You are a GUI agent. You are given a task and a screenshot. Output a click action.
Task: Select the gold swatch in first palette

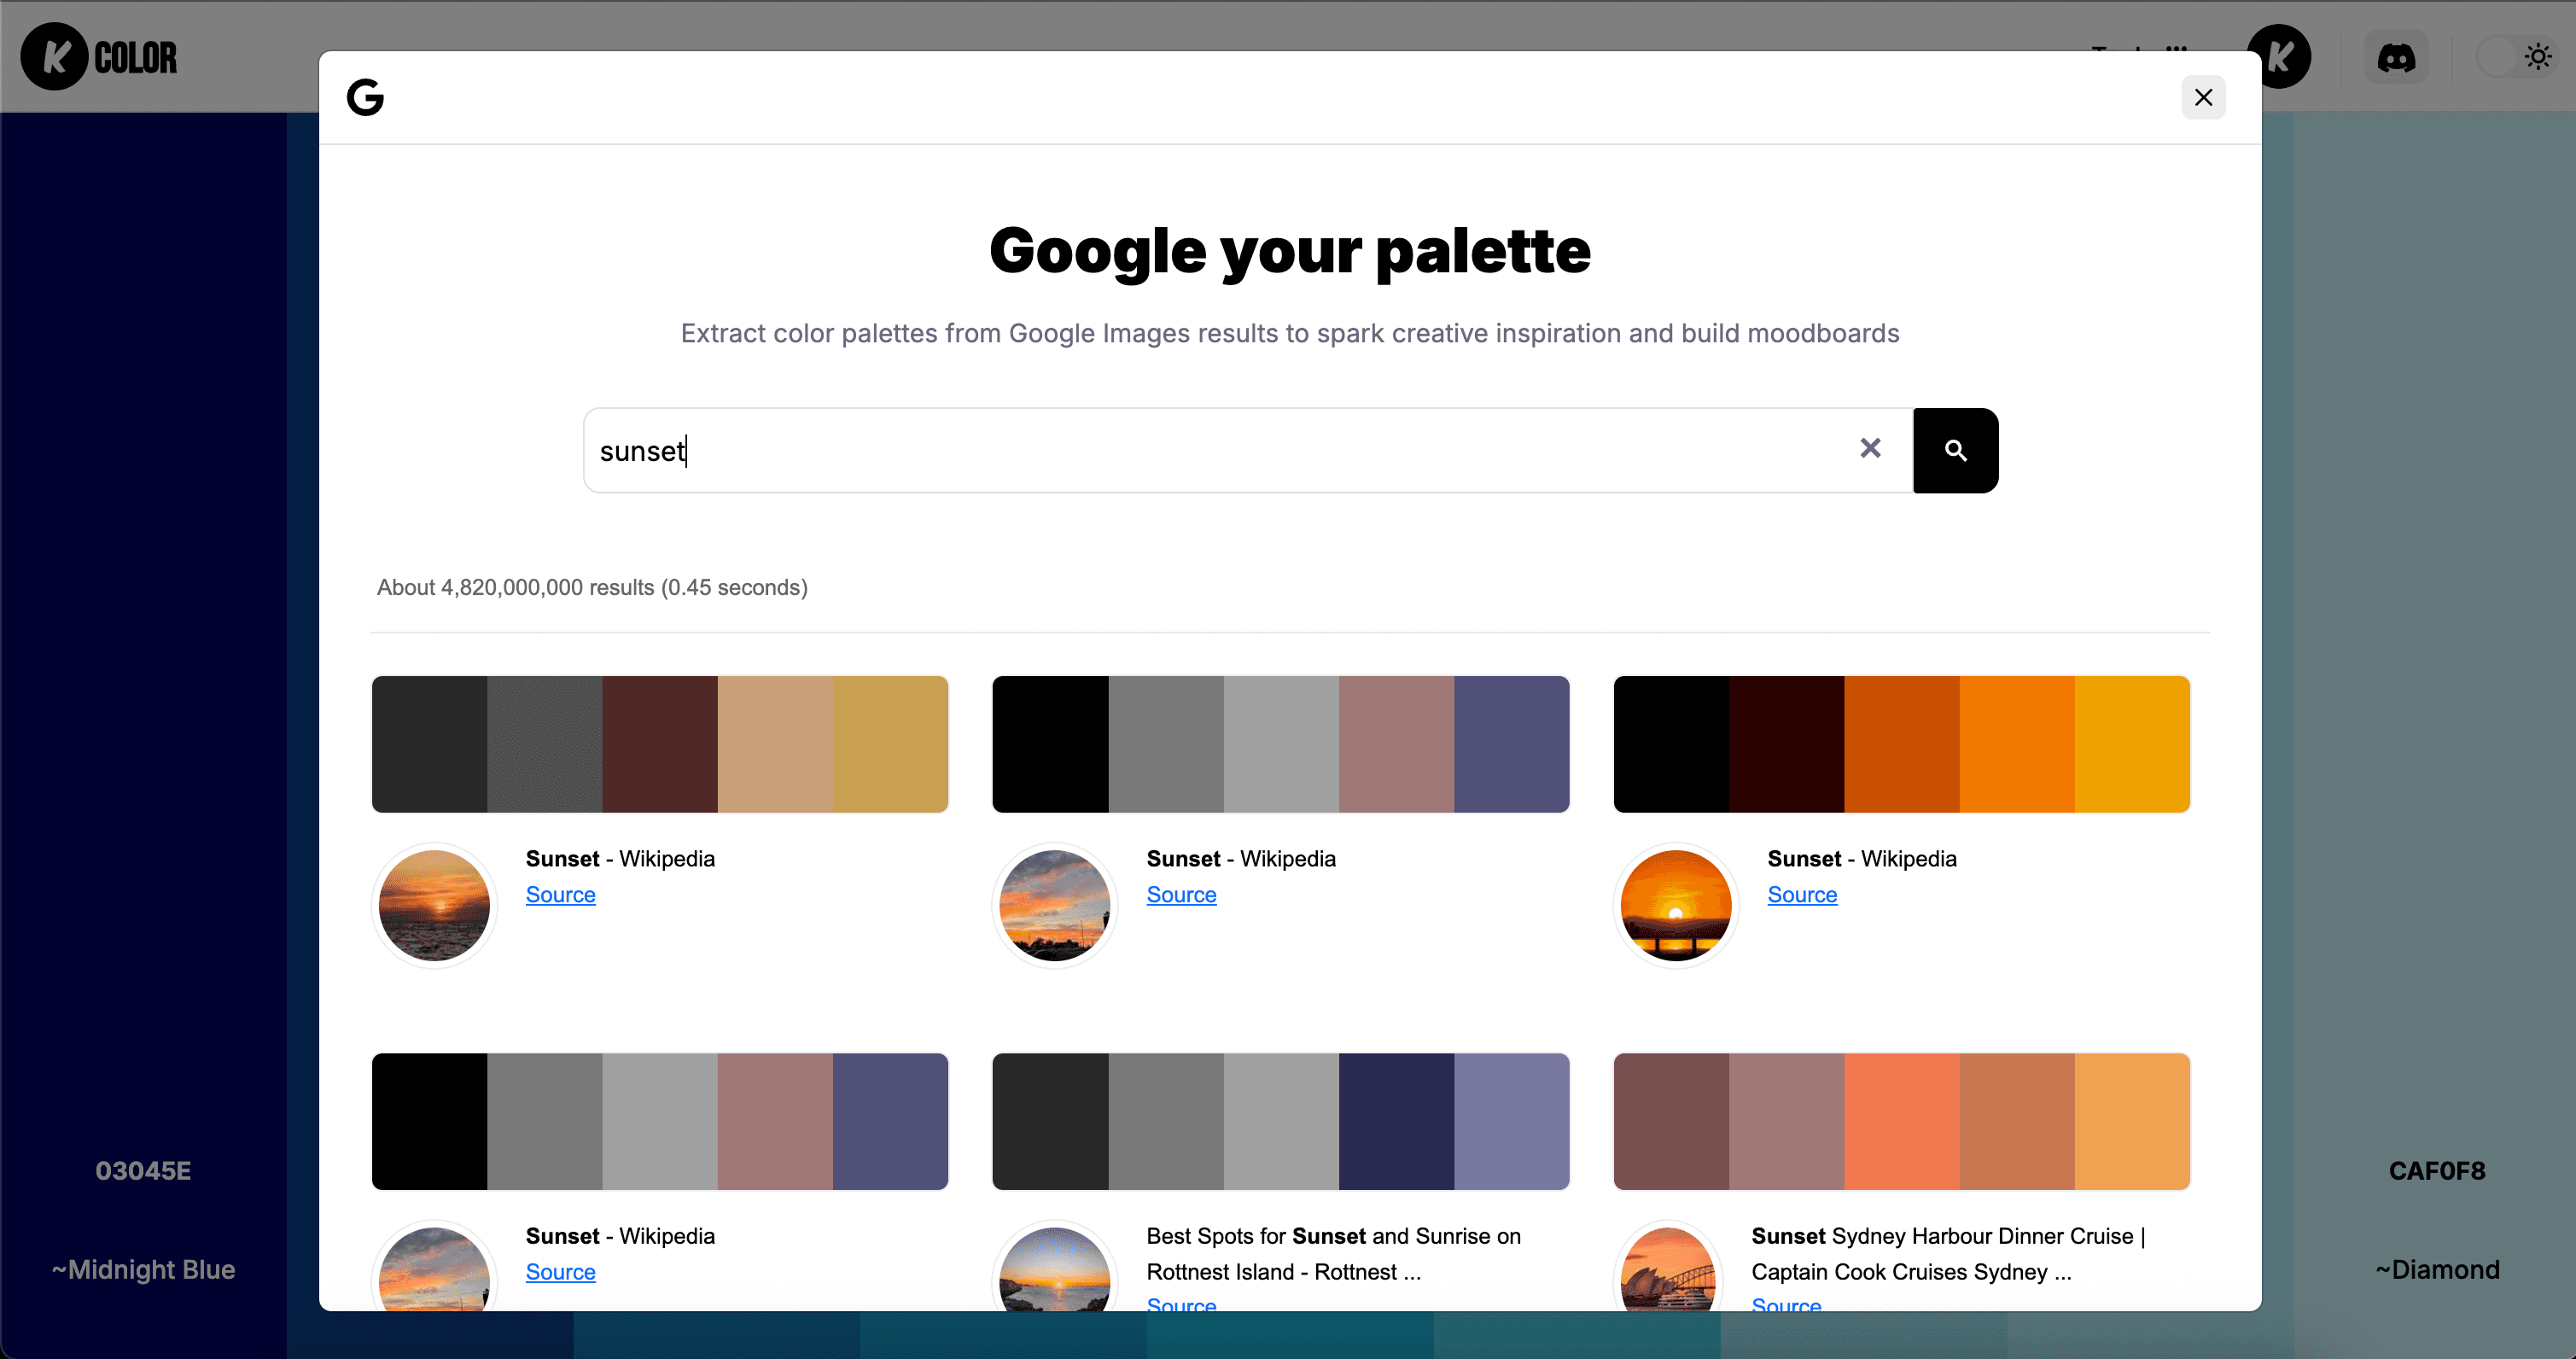pos(890,744)
